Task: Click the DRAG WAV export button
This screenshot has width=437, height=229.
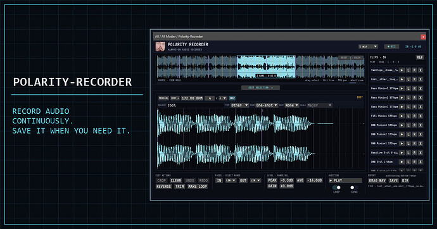Action: pyautogui.click(x=377, y=180)
